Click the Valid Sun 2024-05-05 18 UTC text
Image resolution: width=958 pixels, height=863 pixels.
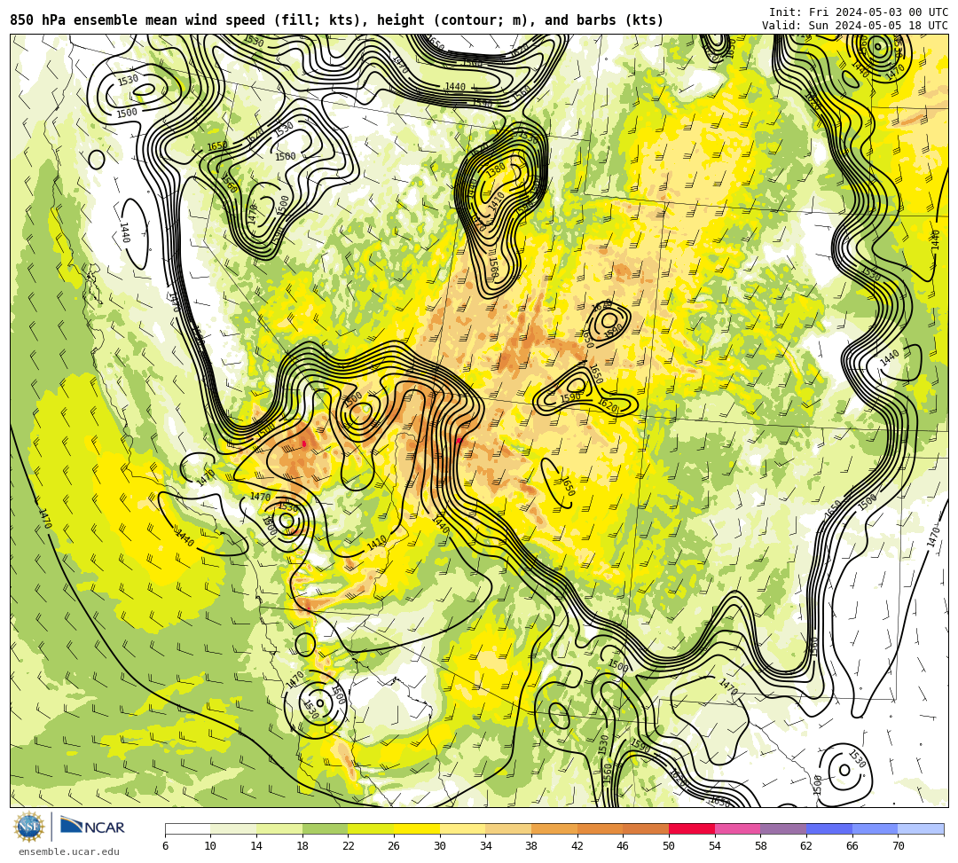click(855, 26)
